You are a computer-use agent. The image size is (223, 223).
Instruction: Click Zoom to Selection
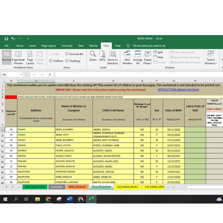[112, 58]
